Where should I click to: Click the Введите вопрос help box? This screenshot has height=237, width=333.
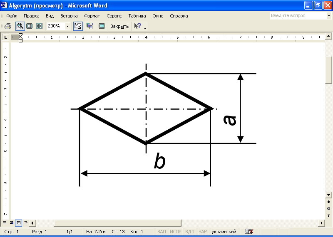[x=298, y=16]
